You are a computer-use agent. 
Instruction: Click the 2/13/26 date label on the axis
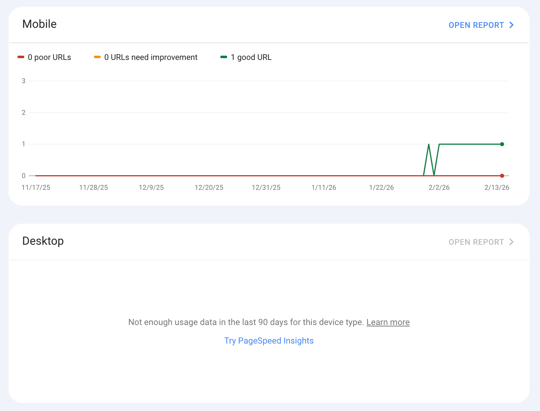point(496,187)
